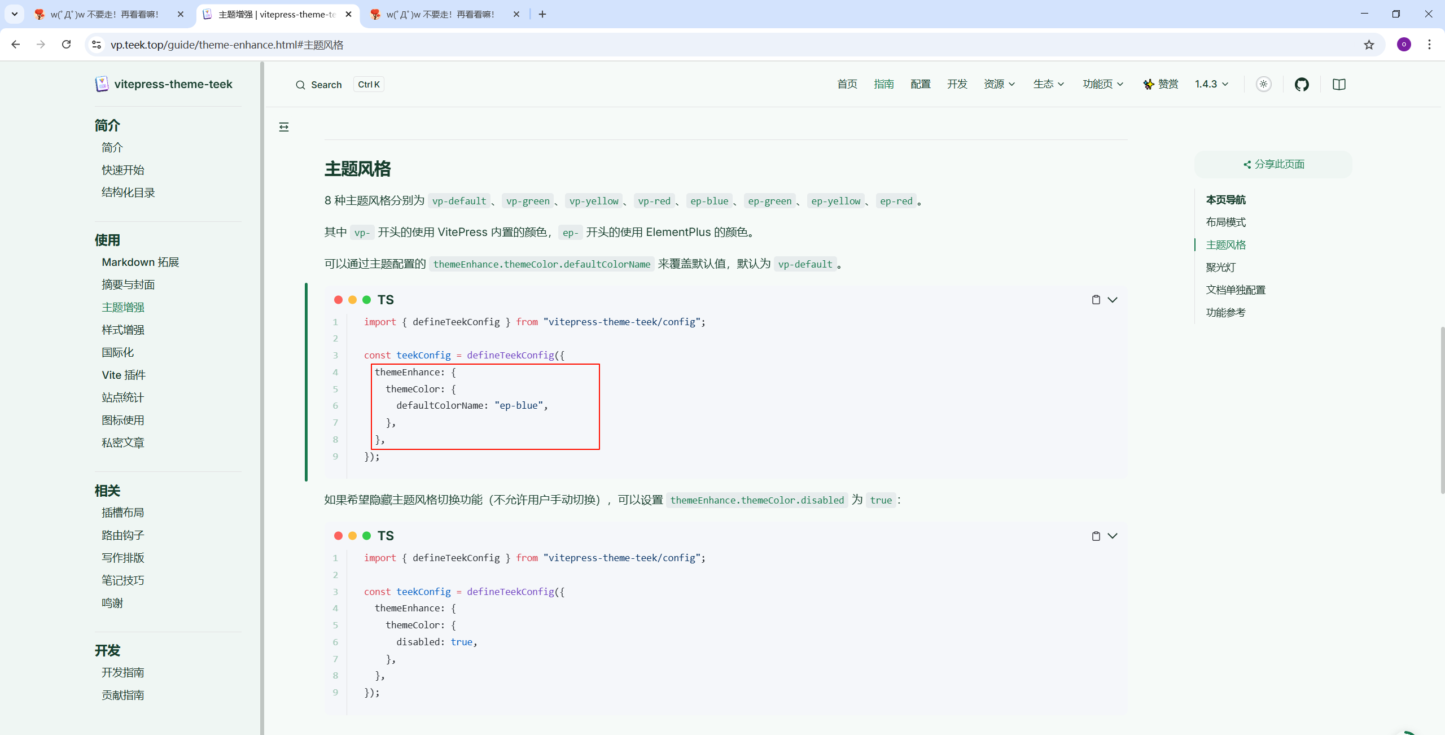The width and height of the screenshot is (1445, 735).
Task: Open 图标使用 in sidebar
Action: [123, 421]
